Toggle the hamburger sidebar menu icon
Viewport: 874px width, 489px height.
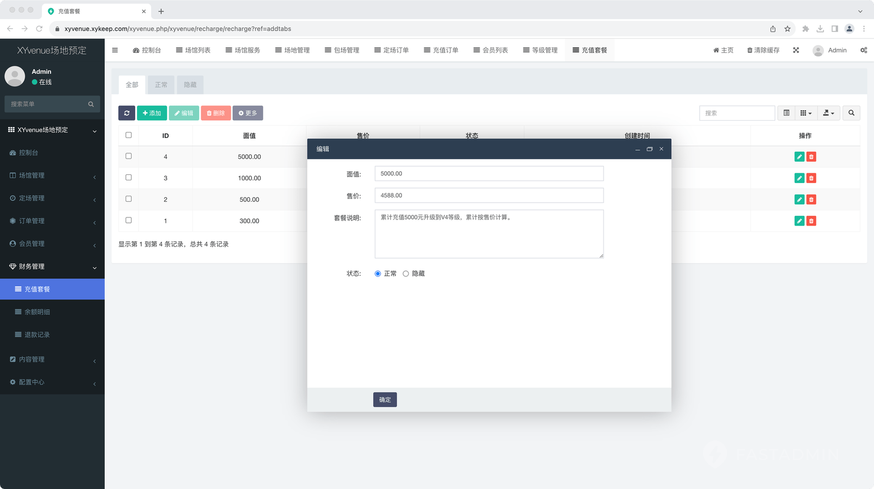(115, 51)
